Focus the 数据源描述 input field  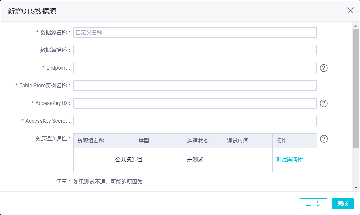point(195,50)
